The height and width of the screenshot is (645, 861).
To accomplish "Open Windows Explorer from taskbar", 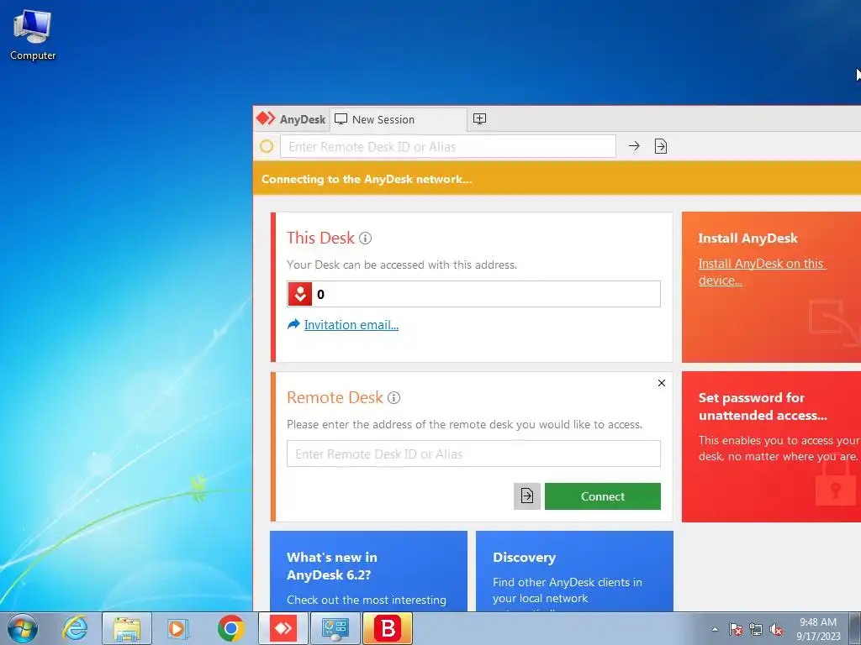I will [127, 628].
